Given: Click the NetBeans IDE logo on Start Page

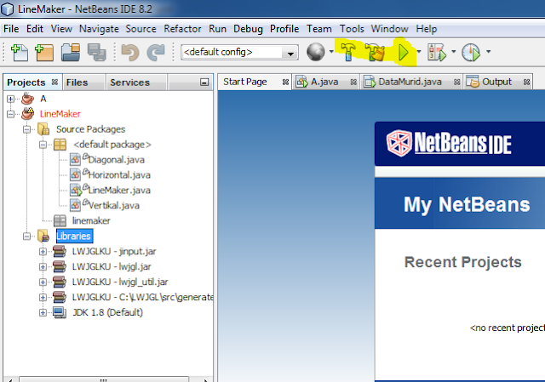Looking at the screenshot, I should pos(449,143).
